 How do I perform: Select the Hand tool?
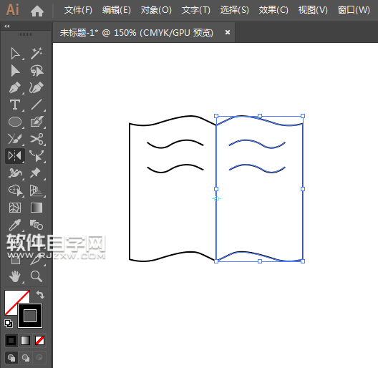[15, 276]
